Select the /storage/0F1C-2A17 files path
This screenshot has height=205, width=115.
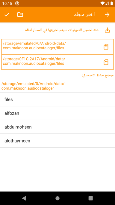coord(57,62)
